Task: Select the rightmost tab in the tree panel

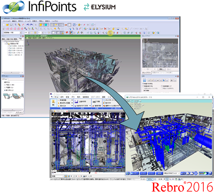Action: [20, 39]
